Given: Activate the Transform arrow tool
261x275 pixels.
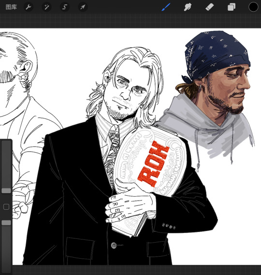Looking at the screenshot, I should pyautogui.click(x=83, y=7).
